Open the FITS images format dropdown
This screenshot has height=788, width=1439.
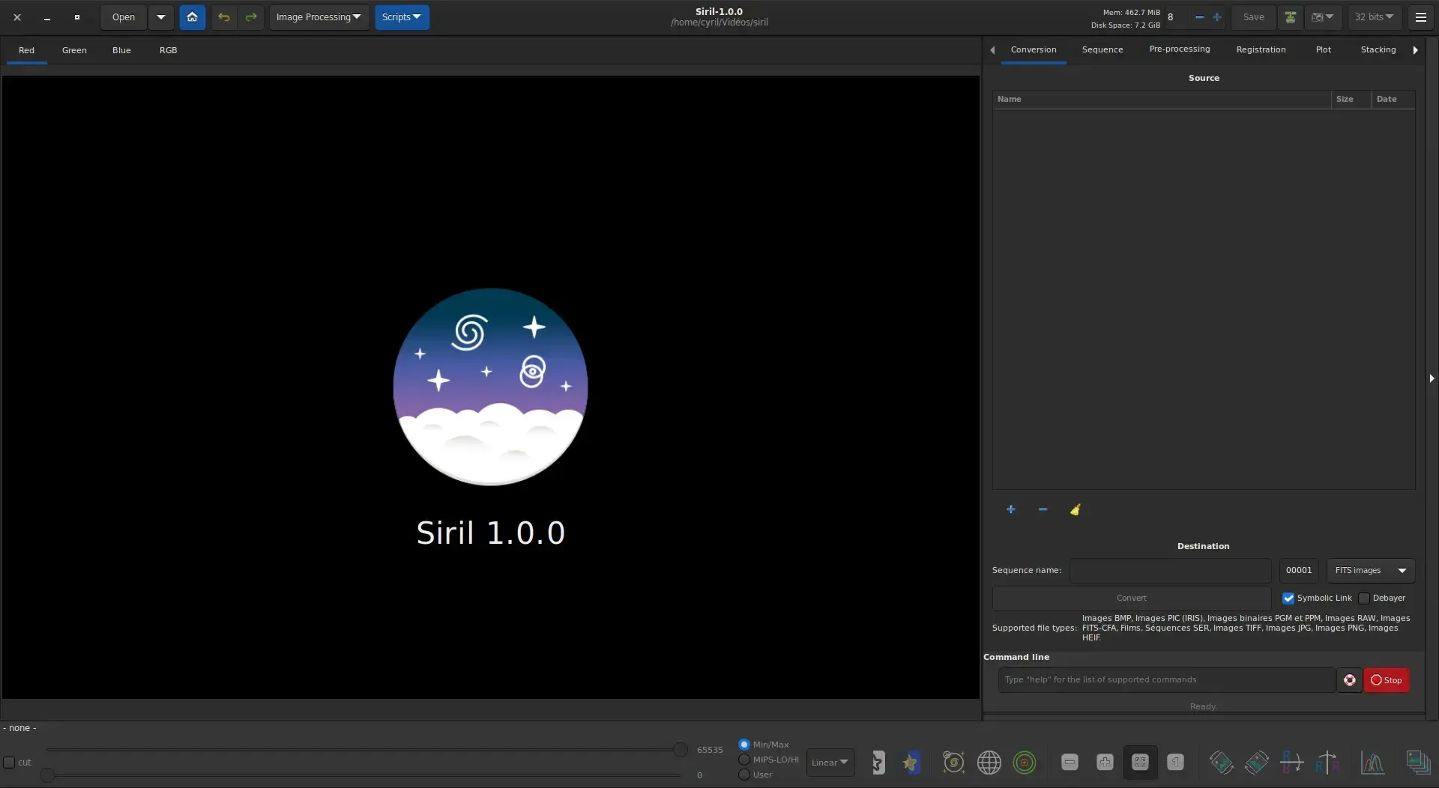[x=1371, y=570]
